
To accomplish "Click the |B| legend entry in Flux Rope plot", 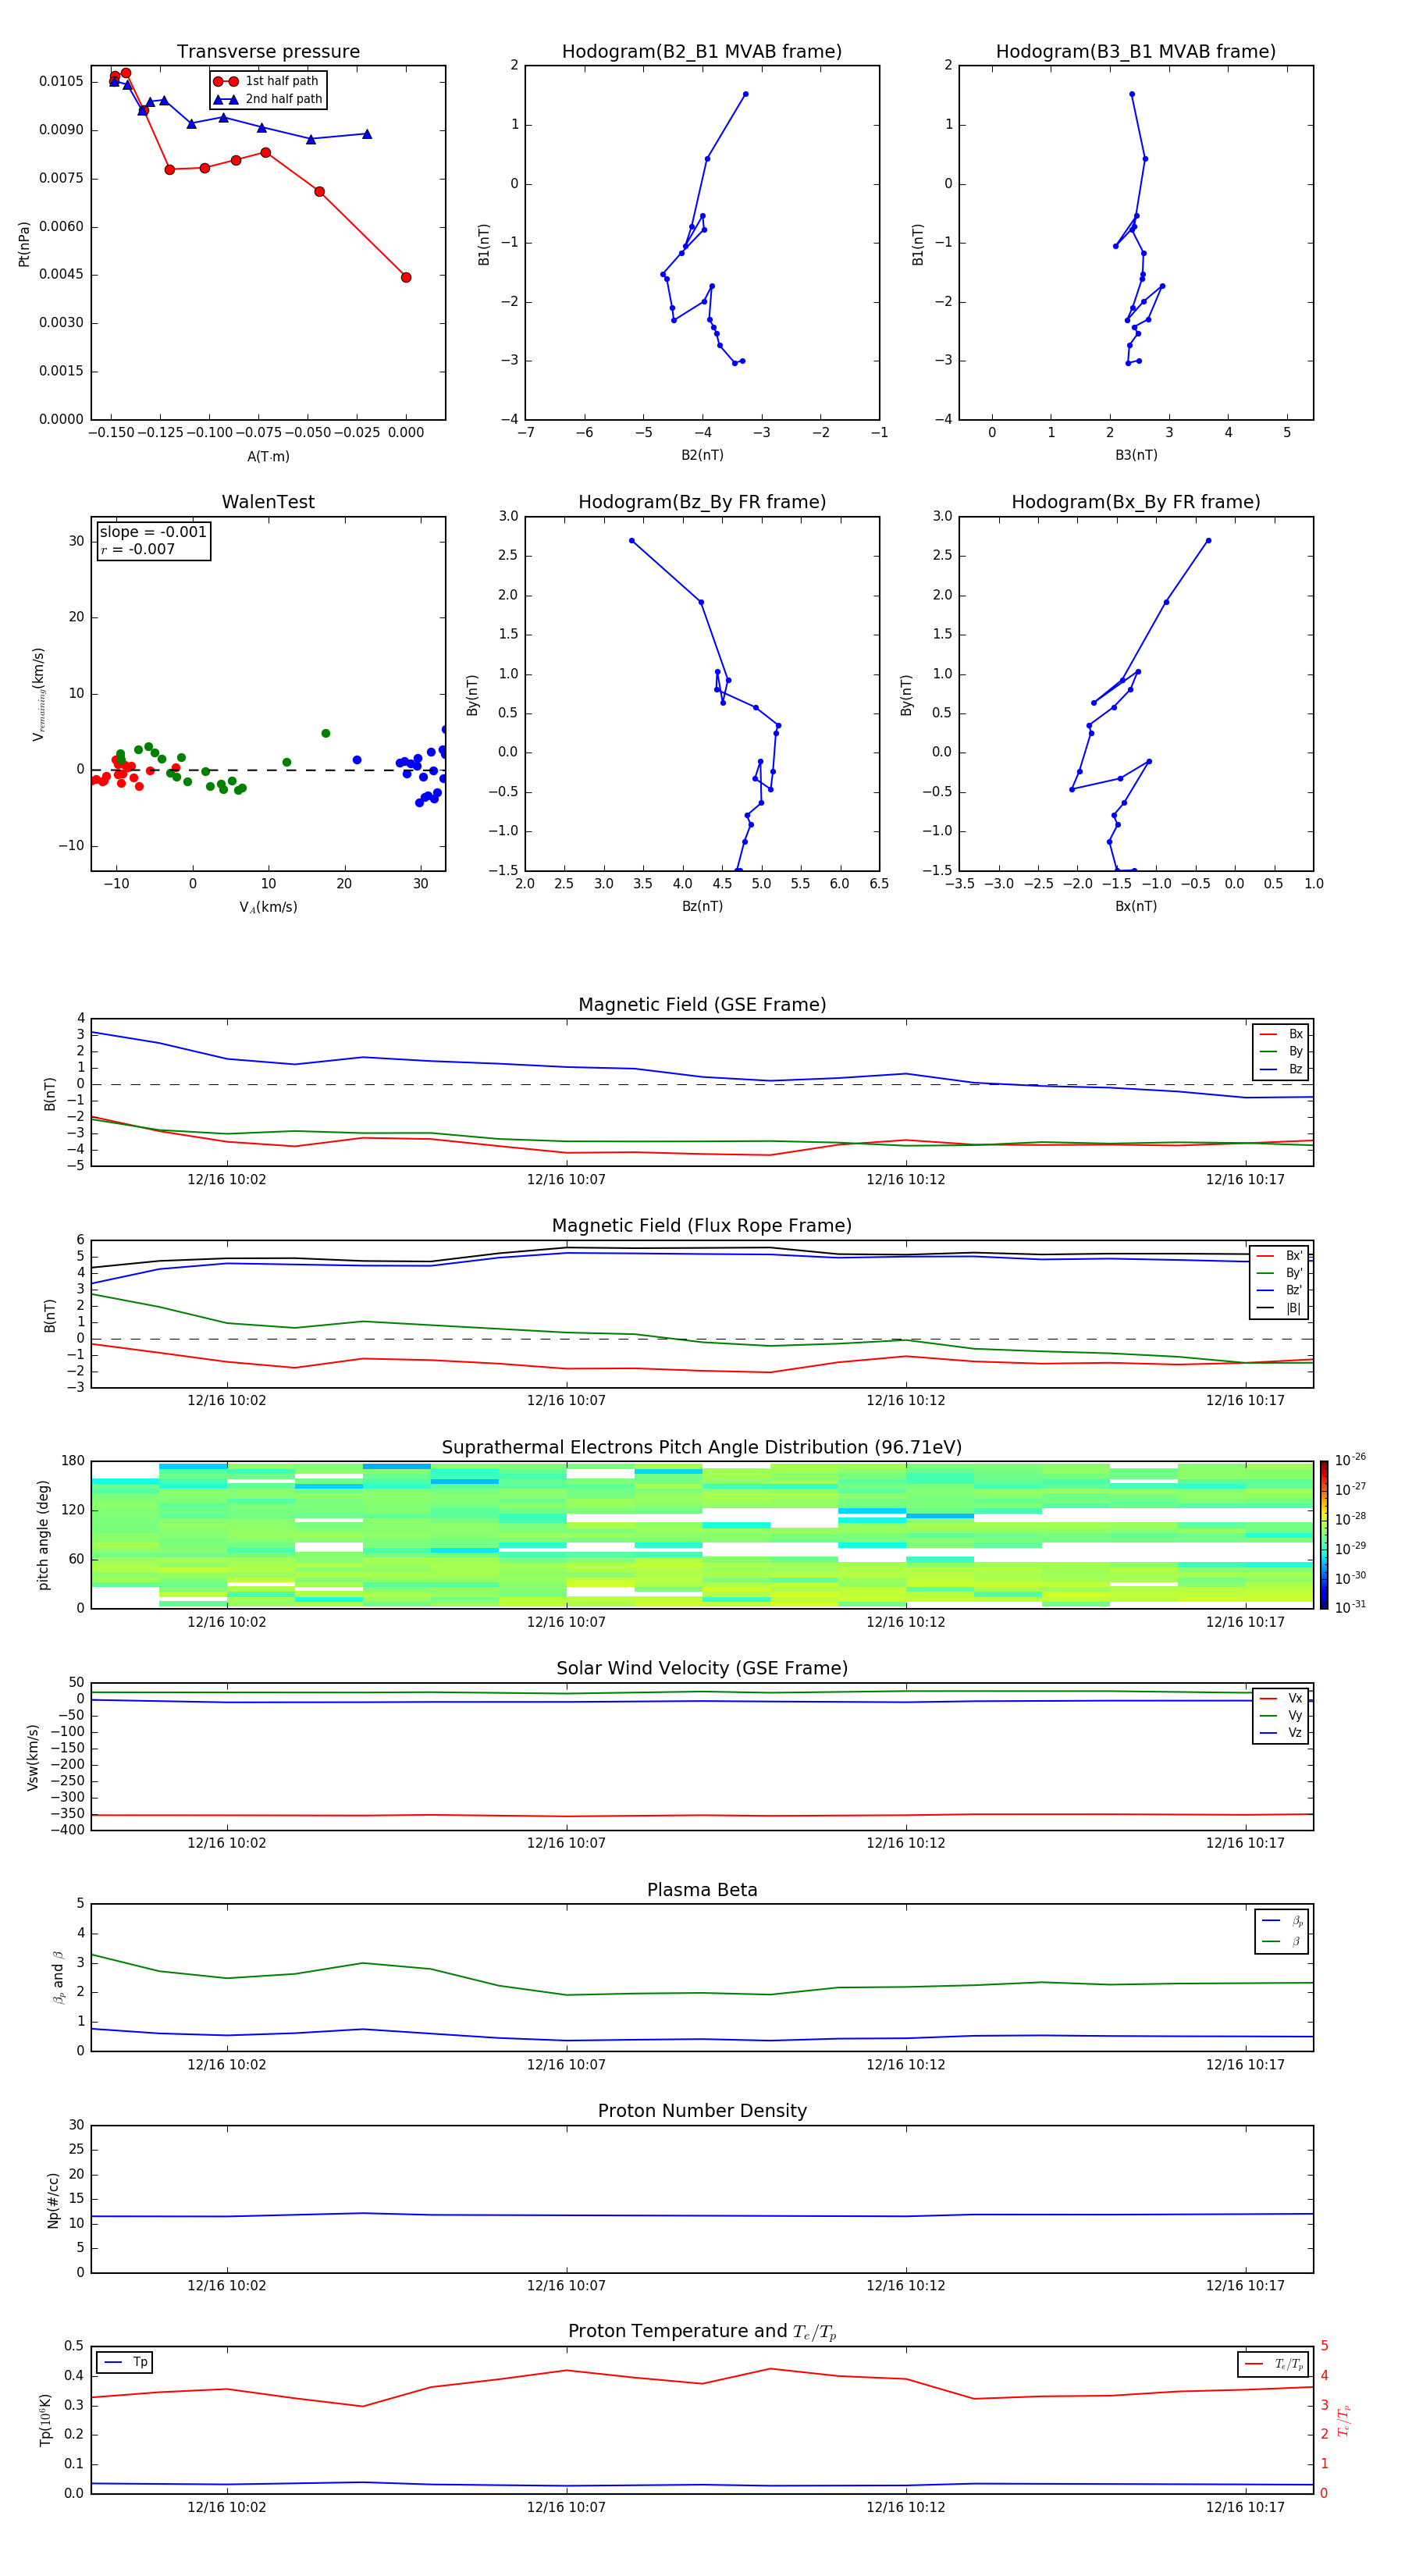I will click(x=1279, y=1308).
